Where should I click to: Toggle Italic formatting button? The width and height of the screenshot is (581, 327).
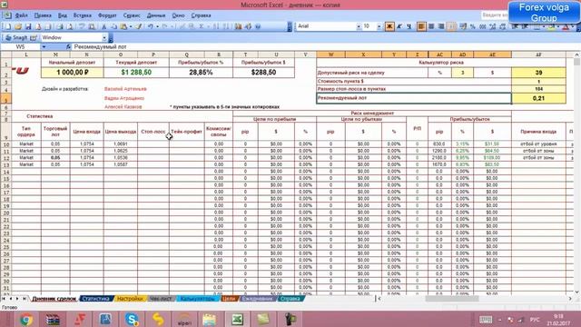tap(399, 26)
